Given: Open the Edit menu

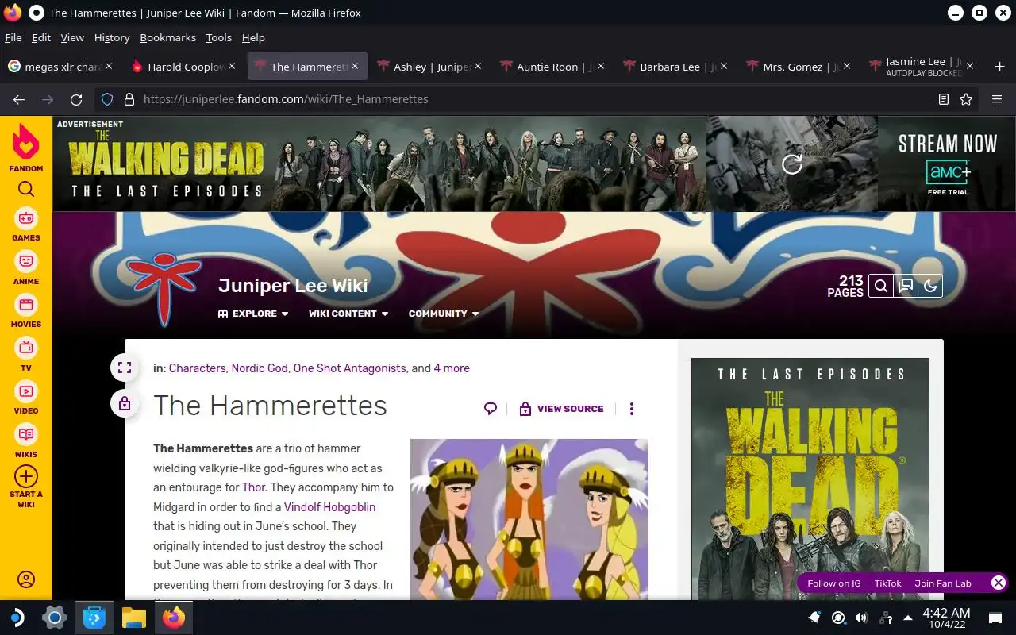Looking at the screenshot, I should click(x=41, y=37).
